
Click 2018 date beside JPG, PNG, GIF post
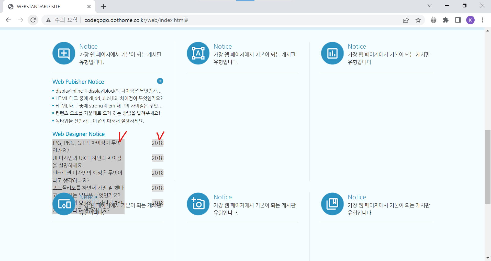click(x=158, y=143)
